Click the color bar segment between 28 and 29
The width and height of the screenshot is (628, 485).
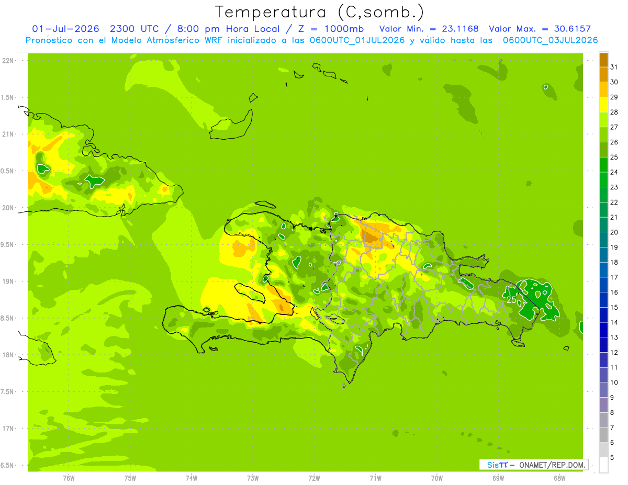click(x=603, y=104)
